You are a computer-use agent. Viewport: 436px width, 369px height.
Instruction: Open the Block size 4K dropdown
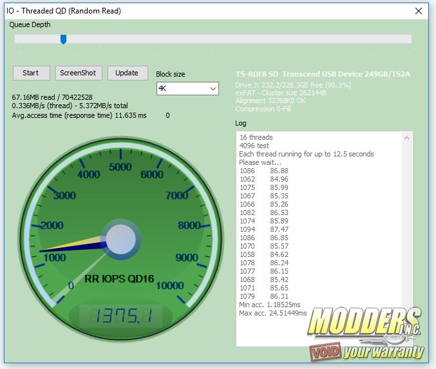[x=187, y=89]
